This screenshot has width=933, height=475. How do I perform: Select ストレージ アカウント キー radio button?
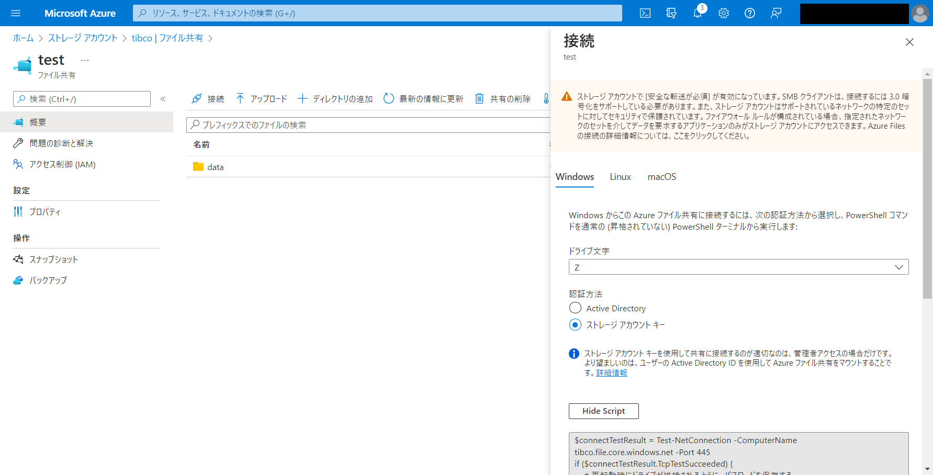click(x=575, y=325)
